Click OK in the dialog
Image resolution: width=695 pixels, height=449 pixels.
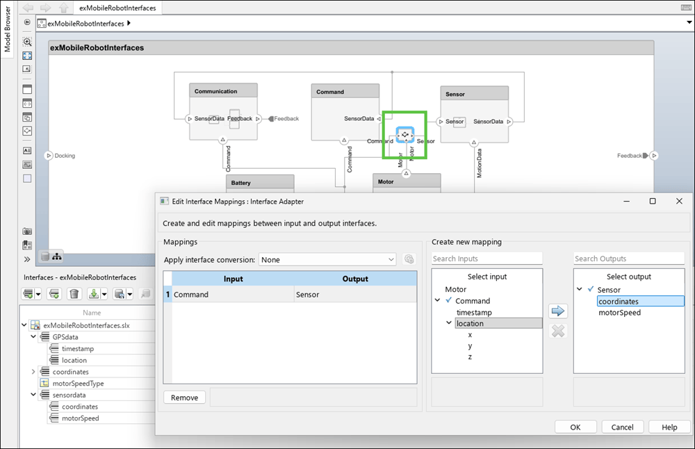(x=575, y=427)
